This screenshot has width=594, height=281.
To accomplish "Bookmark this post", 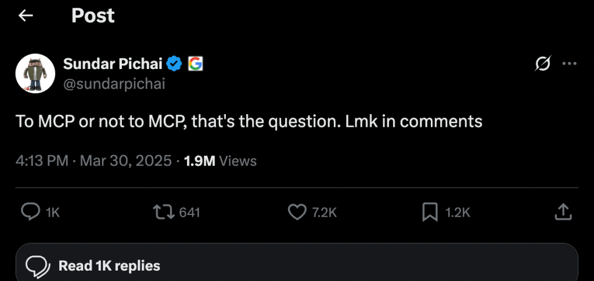I will [x=430, y=213].
